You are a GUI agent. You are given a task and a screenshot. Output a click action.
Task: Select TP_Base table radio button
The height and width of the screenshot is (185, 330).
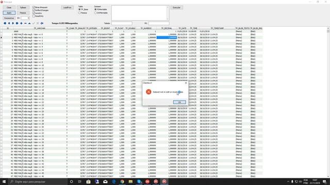(79, 9)
